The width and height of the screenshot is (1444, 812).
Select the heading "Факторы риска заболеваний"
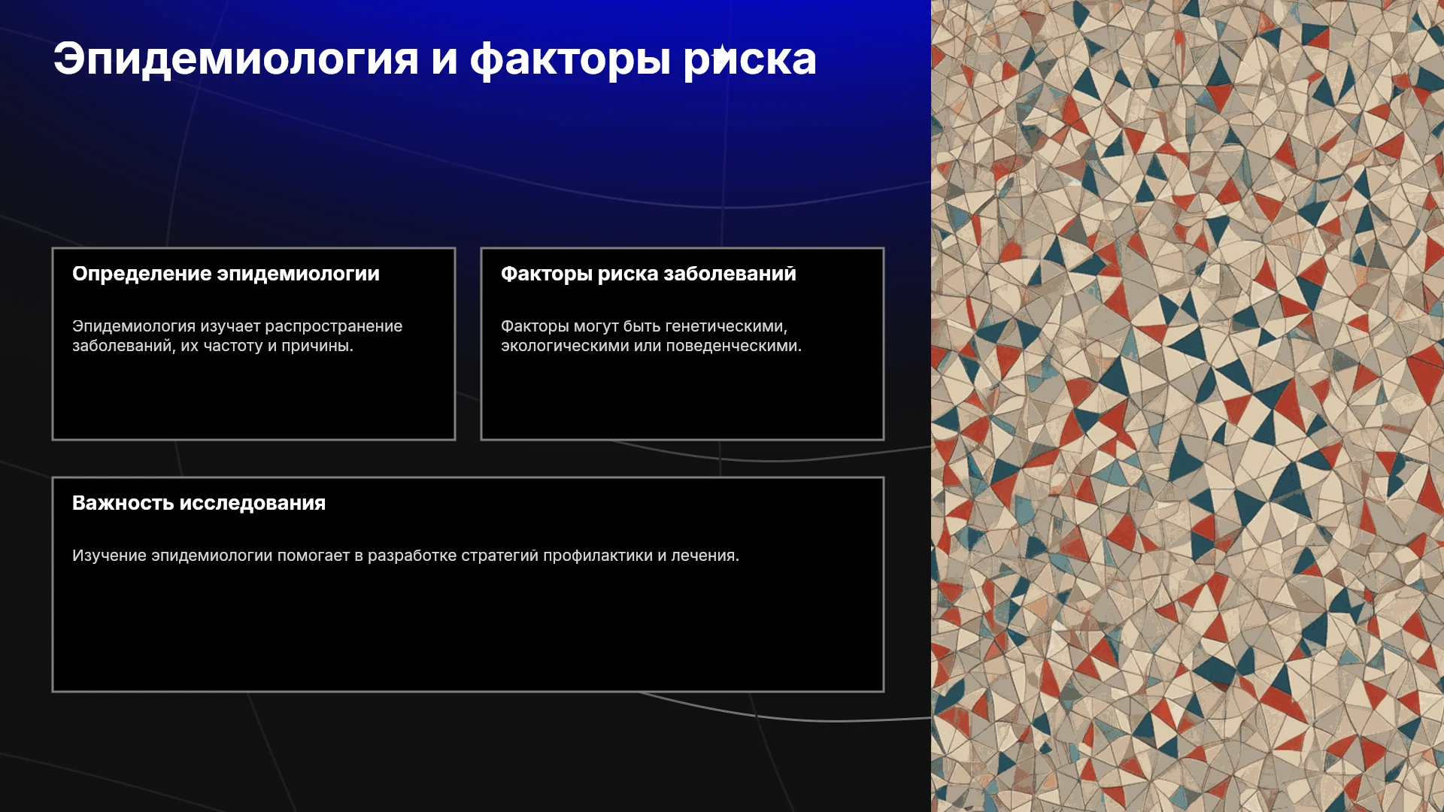[x=648, y=274]
